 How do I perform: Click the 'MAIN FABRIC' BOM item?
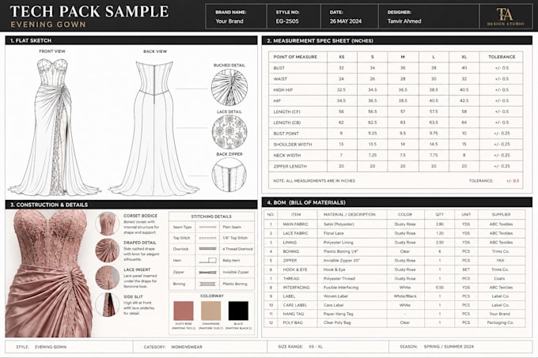(295, 224)
